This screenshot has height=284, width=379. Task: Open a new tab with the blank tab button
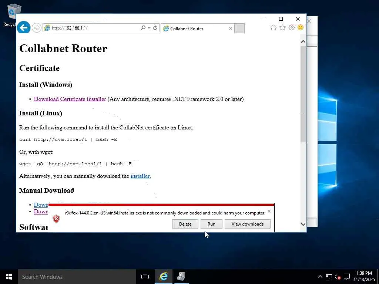pyautogui.click(x=239, y=28)
